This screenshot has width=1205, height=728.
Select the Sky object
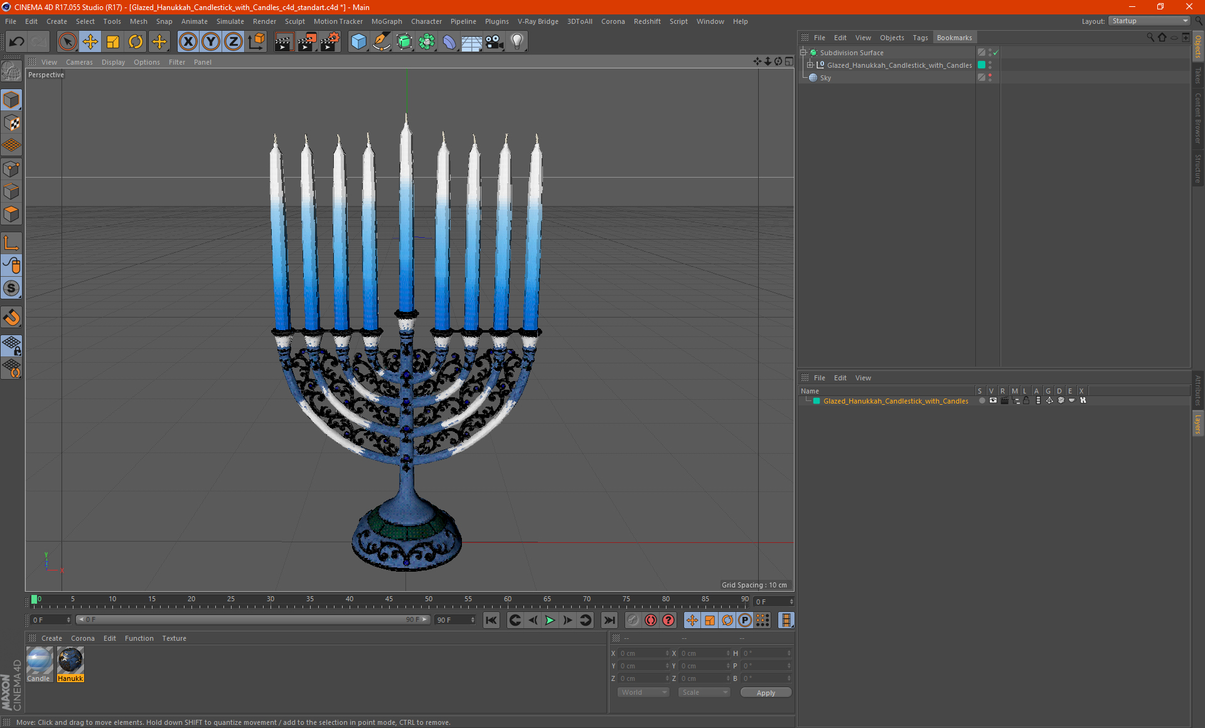coord(825,78)
